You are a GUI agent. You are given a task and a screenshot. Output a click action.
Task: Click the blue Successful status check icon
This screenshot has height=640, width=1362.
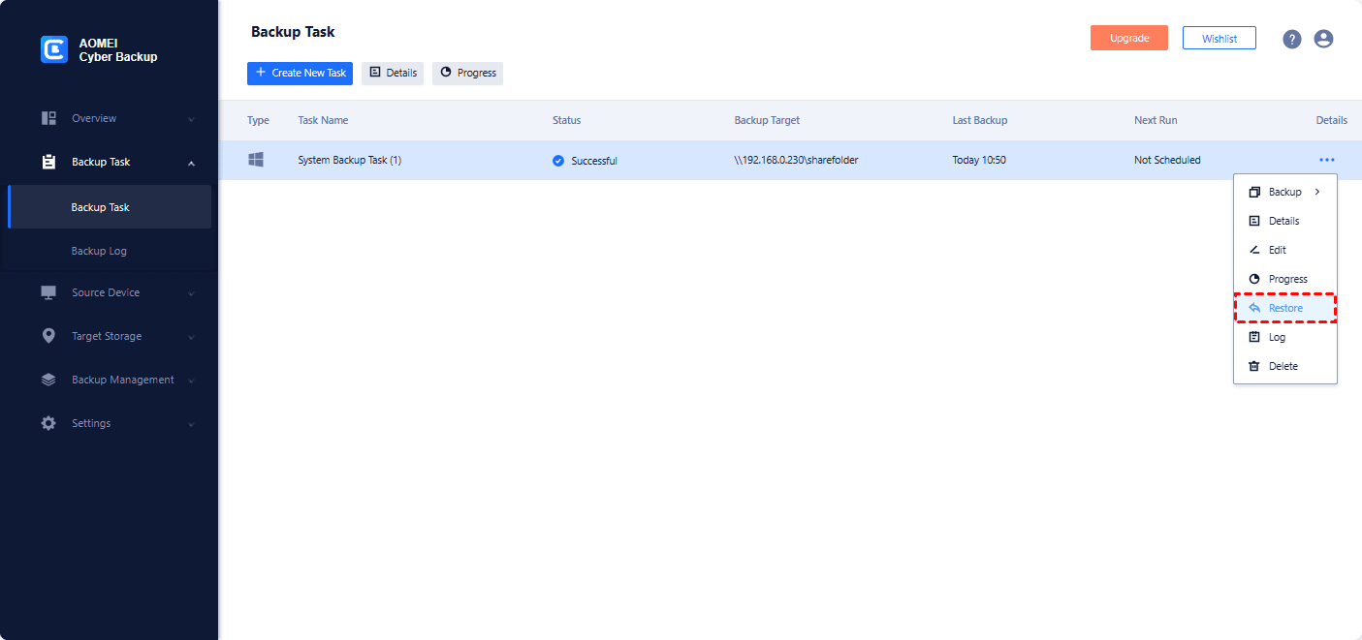click(x=558, y=161)
